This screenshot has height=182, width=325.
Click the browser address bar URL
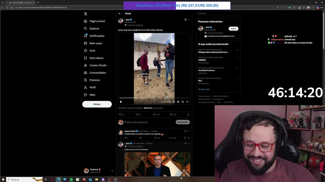43,8
